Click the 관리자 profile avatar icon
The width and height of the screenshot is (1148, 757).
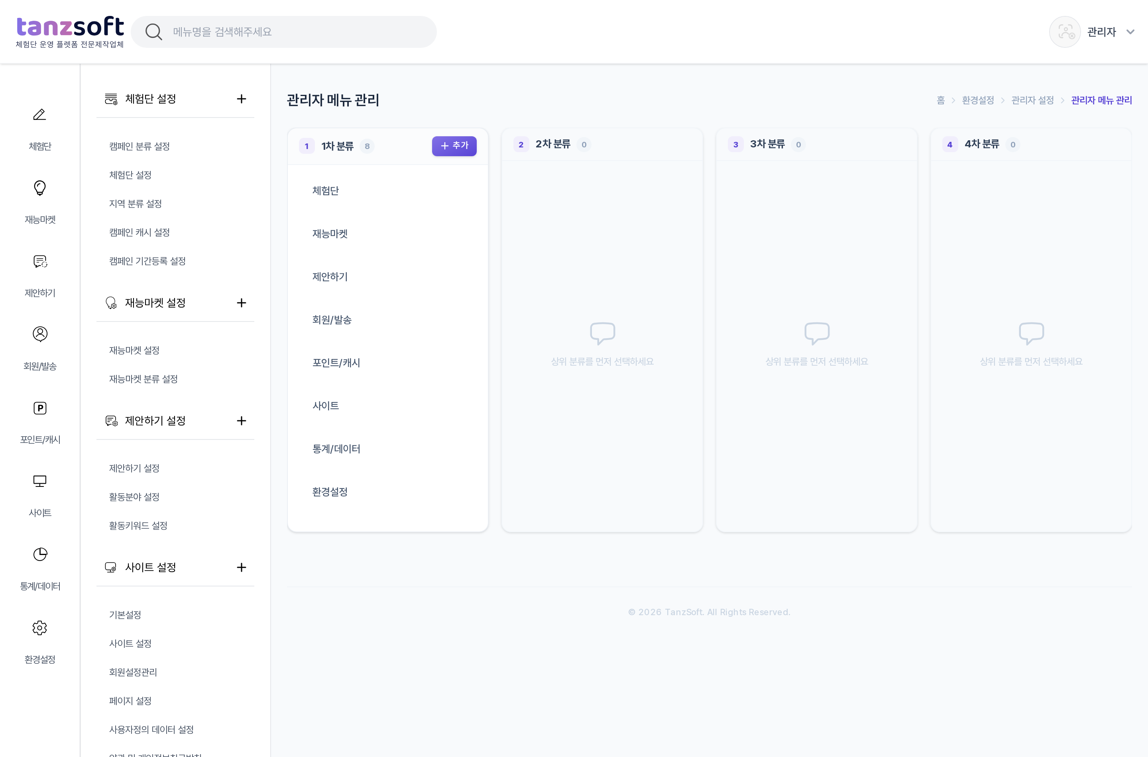[x=1064, y=32]
